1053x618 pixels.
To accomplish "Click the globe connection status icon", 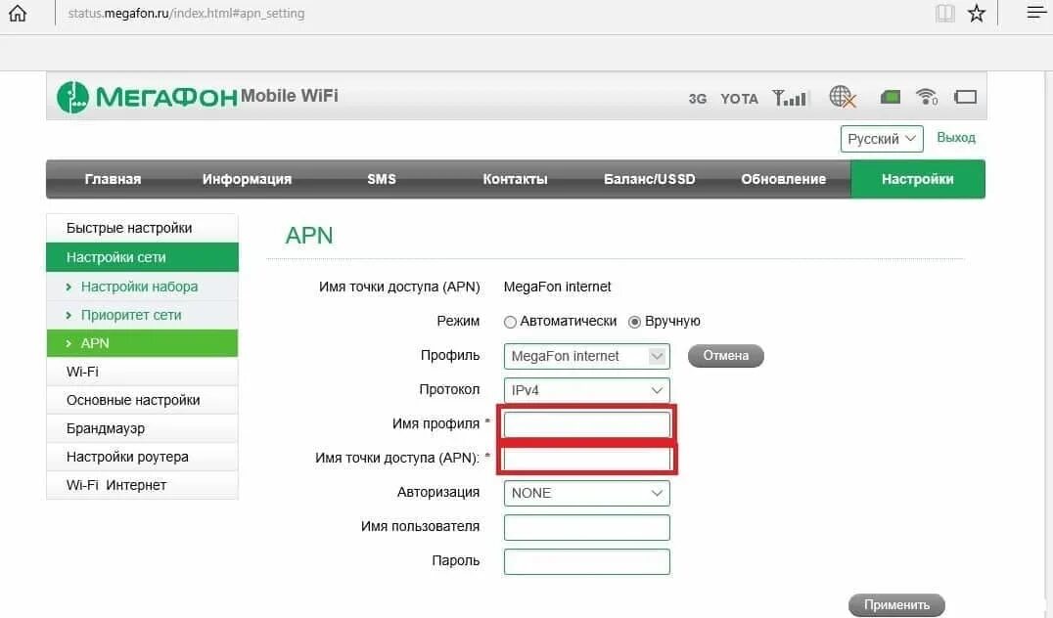I will pos(843,97).
